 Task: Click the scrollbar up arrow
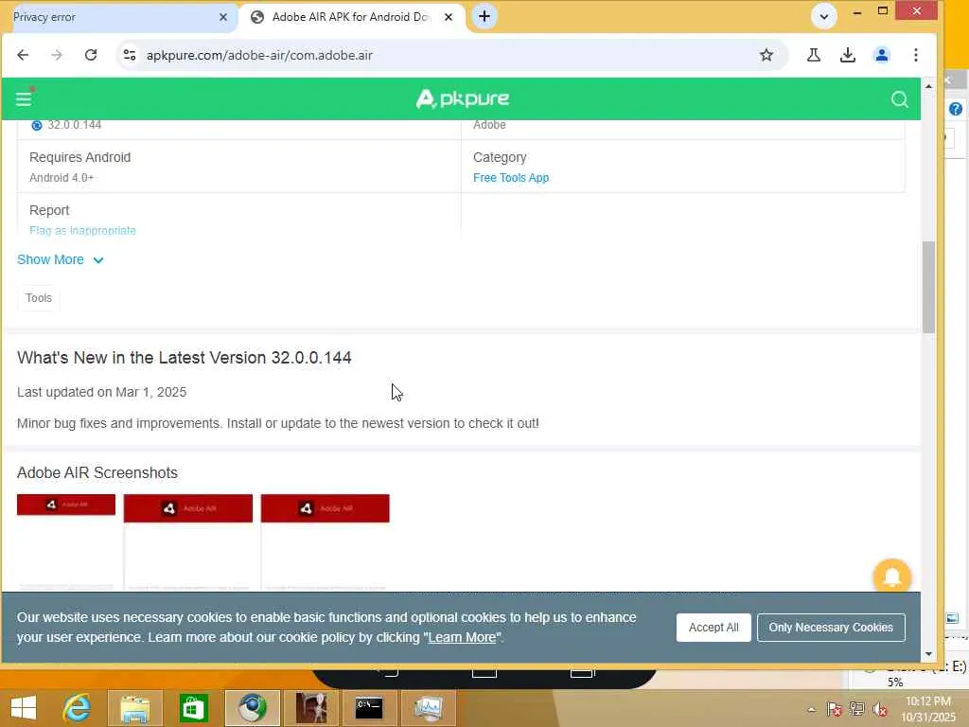pos(928,86)
